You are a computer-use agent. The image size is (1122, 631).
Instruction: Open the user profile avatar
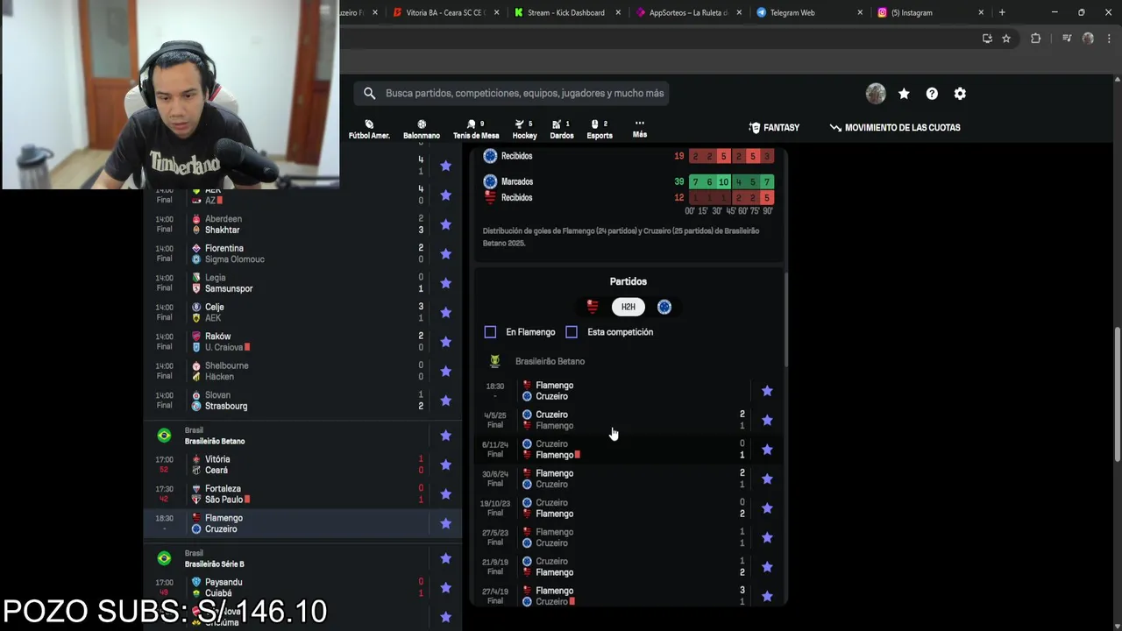[876, 94]
